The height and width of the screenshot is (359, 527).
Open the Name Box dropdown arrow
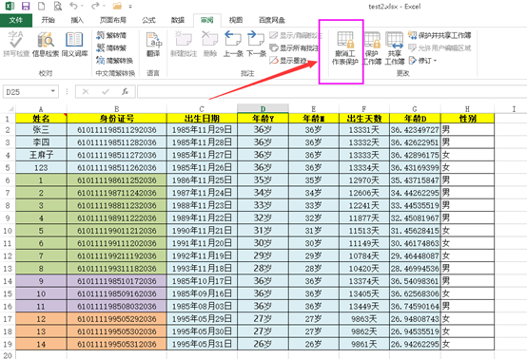(52, 91)
